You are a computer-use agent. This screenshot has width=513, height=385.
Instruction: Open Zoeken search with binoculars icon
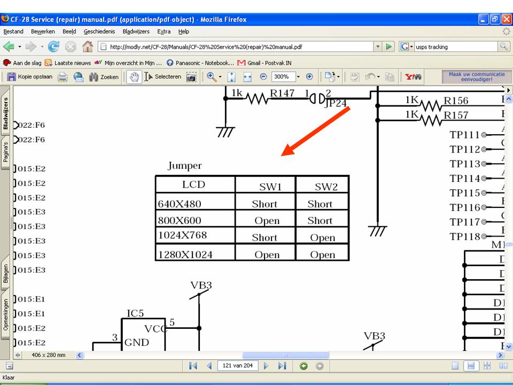coord(104,77)
